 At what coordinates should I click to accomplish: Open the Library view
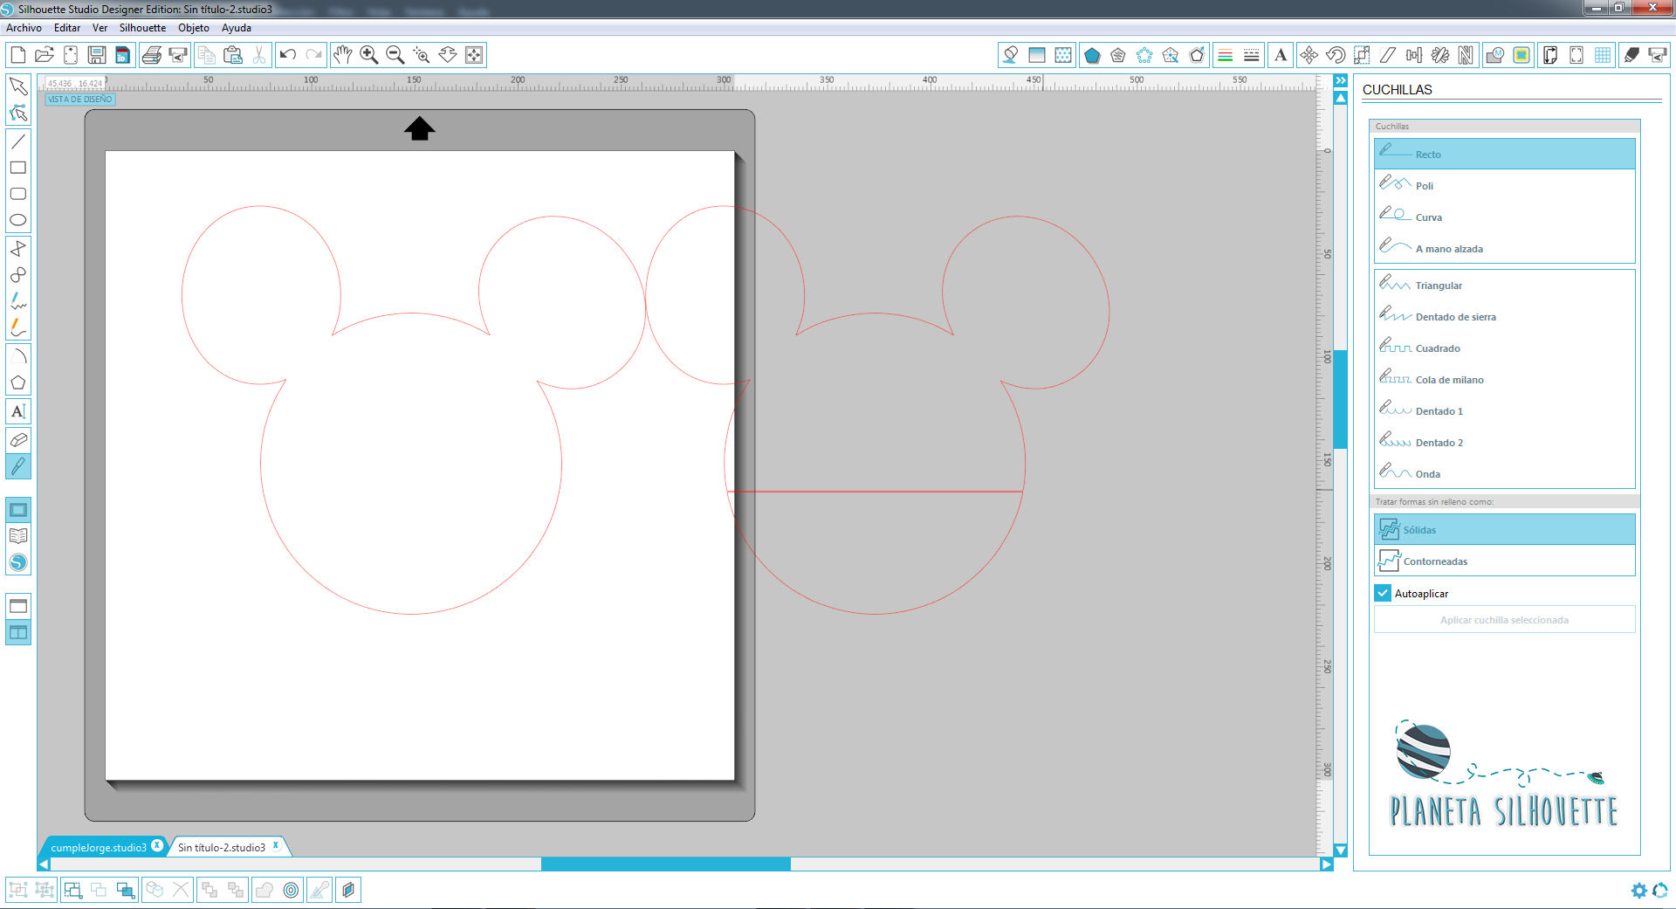[x=18, y=536]
